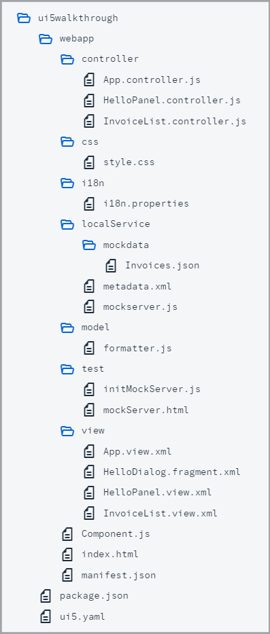This screenshot has width=270, height=634.
Task: Select the file icon for mockServer.html
Action: (x=89, y=410)
